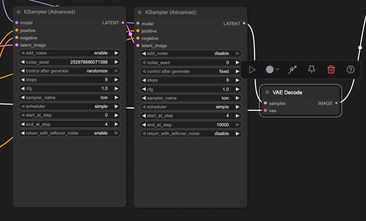Click the positive input socket on the left KSampler
Viewport: 366px width, 221px height.
click(x=17, y=30)
